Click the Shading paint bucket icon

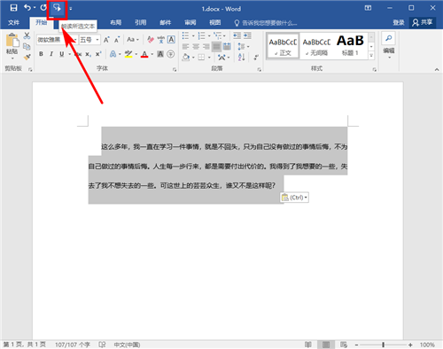[x=186, y=58]
